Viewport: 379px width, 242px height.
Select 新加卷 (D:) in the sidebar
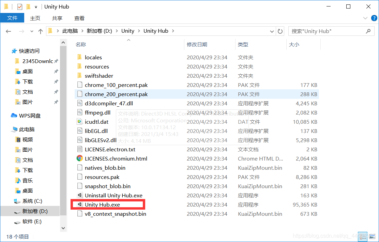coord(30,211)
